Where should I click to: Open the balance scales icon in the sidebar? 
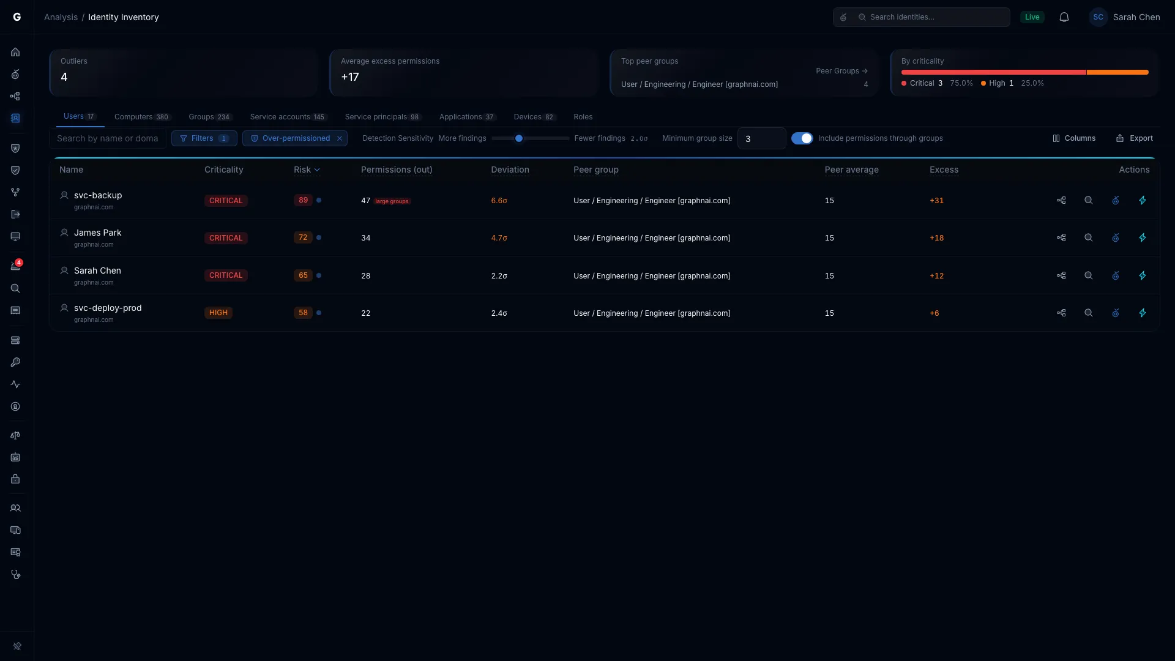15,435
